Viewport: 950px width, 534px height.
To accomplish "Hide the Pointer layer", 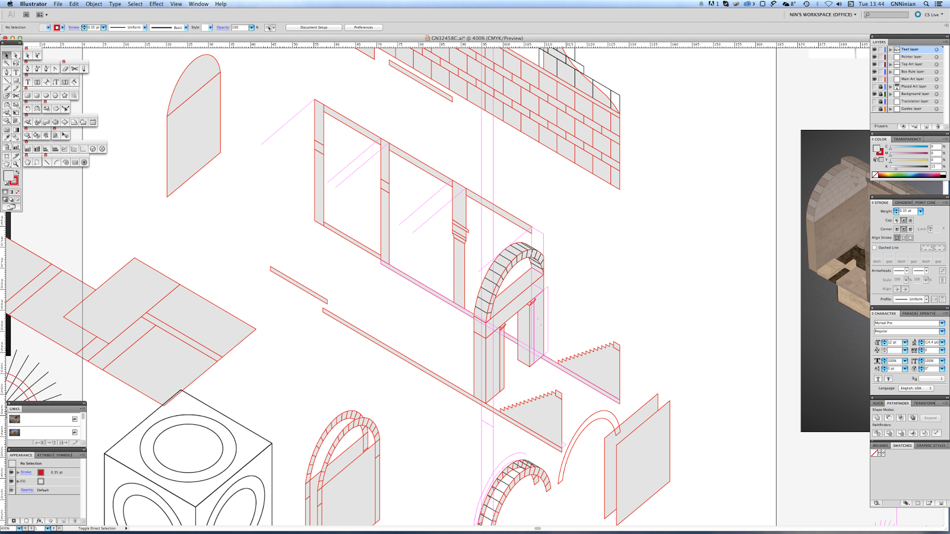I will click(874, 57).
